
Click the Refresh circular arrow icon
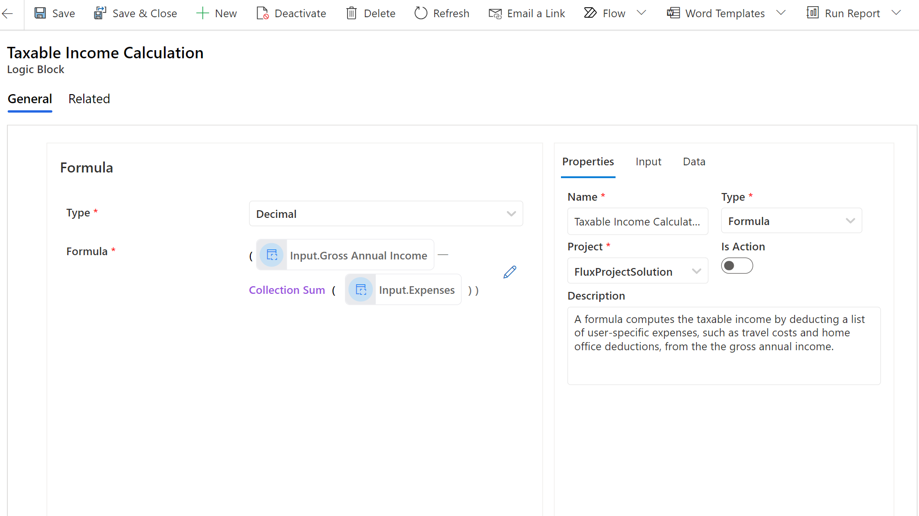point(421,13)
